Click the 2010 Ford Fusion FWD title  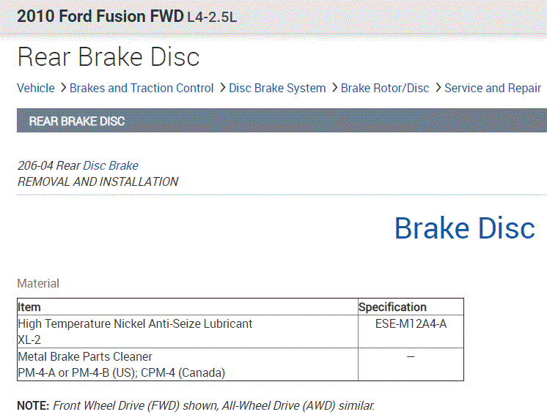click(x=100, y=15)
